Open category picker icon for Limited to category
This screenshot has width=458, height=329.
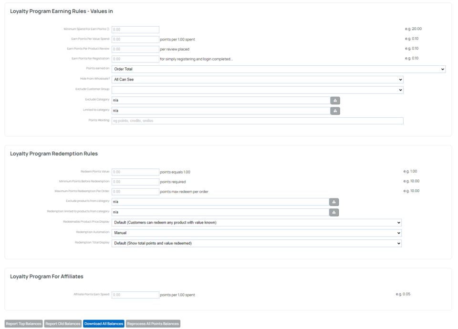(335, 111)
